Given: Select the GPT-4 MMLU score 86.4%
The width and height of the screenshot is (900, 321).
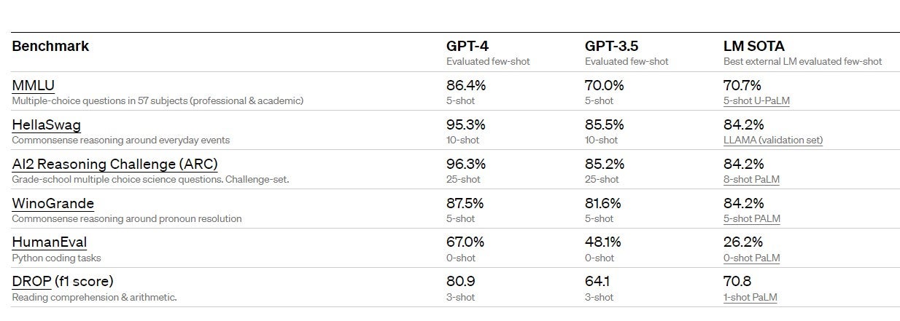Looking at the screenshot, I should click(466, 86).
